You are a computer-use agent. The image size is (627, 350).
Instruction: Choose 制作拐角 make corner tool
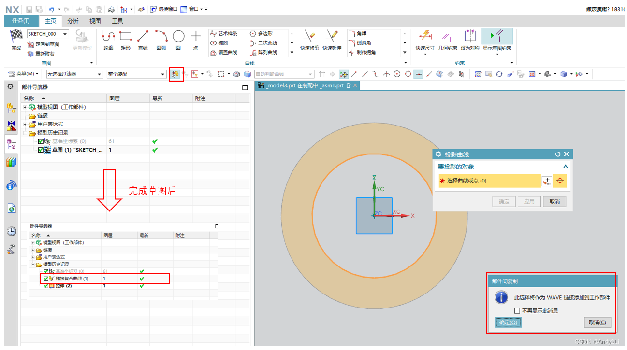click(362, 52)
